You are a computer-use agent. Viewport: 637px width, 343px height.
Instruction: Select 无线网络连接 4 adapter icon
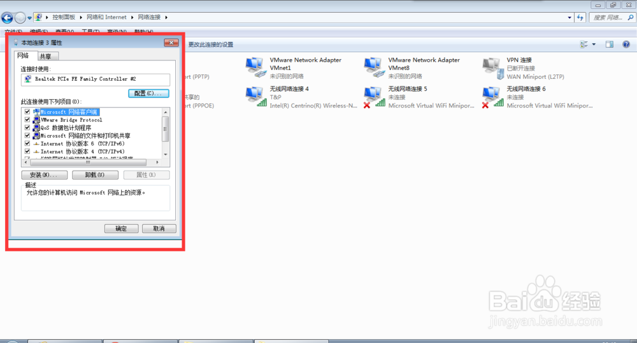point(256,97)
